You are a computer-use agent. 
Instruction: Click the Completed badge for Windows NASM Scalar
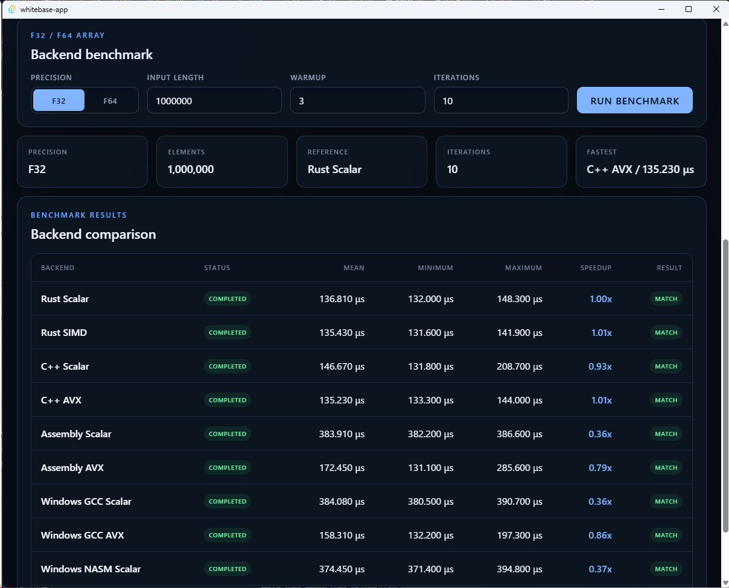[228, 569]
